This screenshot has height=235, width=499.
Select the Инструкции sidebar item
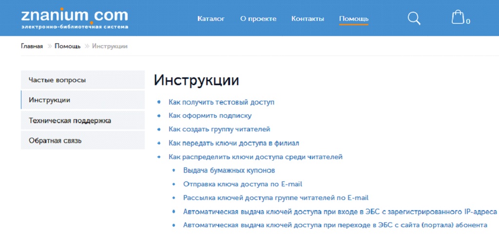(x=49, y=100)
